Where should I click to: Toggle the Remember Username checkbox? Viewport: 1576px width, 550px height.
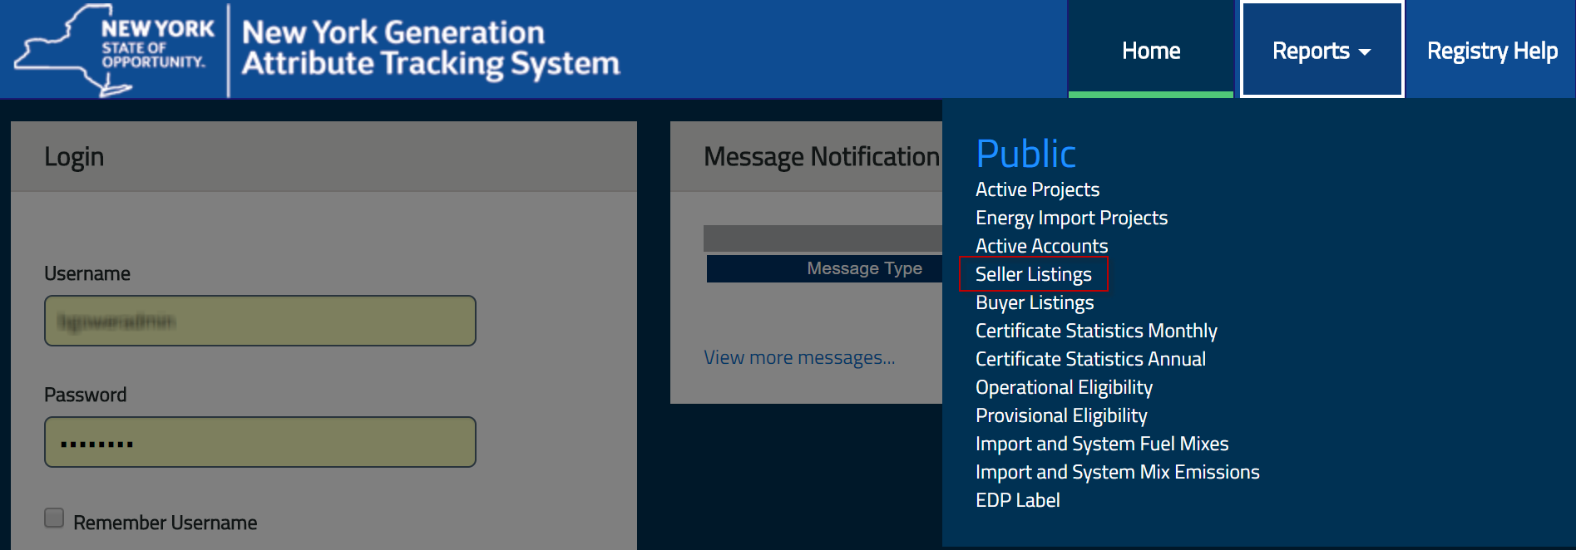tap(54, 518)
